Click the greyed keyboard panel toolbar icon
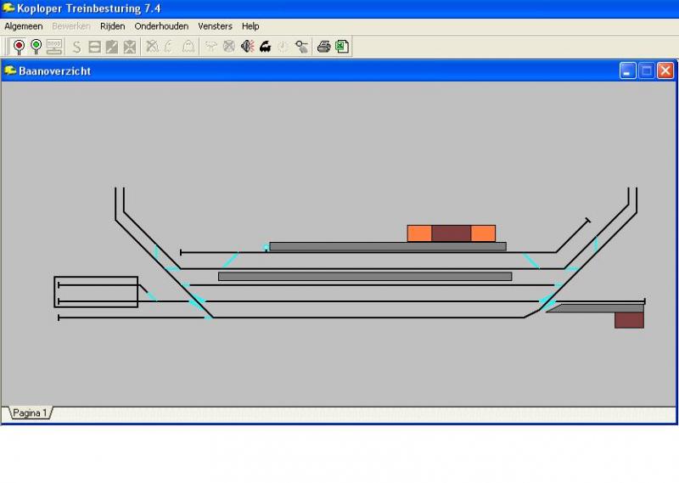This screenshot has width=679, height=483. (x=54, y=47)
